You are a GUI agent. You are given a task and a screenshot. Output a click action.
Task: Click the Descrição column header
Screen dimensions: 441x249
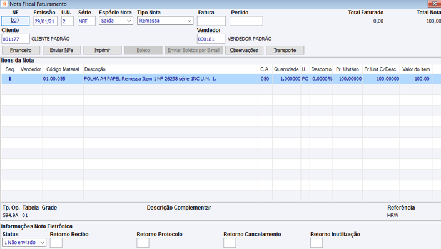click(170, 69)
